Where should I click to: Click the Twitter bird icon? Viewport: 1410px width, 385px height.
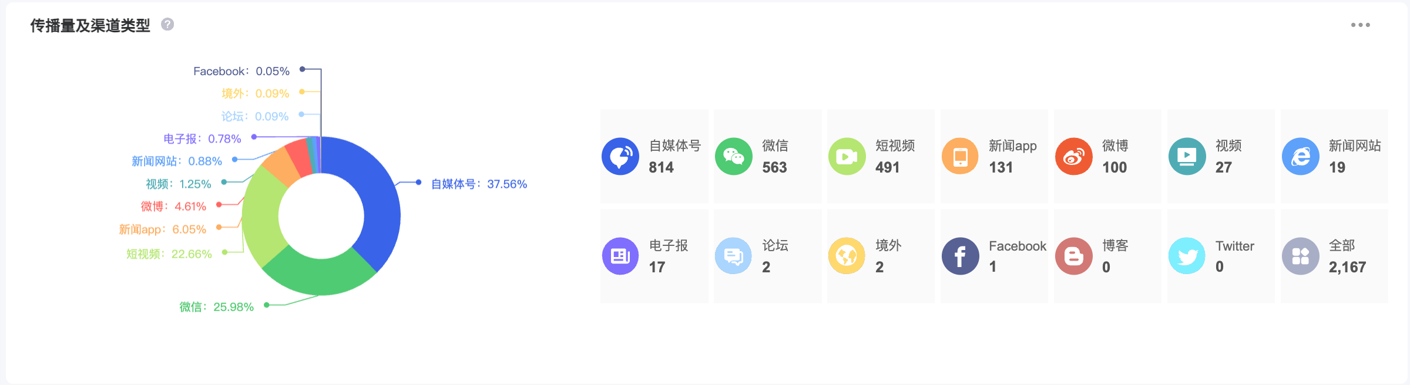point(1187,256)
